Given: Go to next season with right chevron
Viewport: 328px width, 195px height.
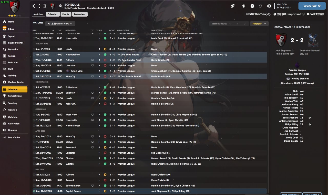Looking at the screenshot, I should pyautogui.click(x=245, y=24).
